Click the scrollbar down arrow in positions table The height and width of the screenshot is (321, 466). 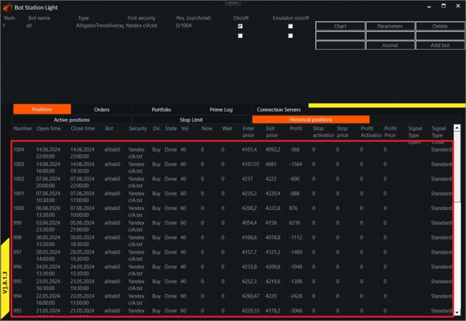point(457,312)
